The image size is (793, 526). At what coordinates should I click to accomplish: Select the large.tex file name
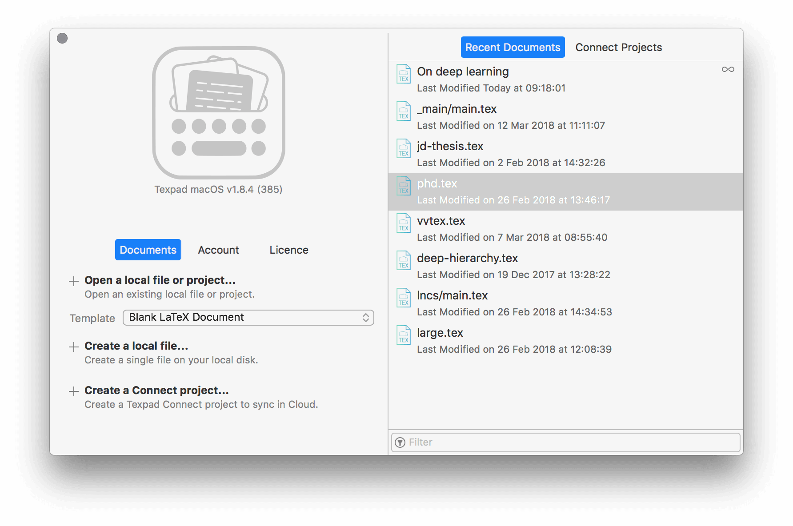pos(440,333)
